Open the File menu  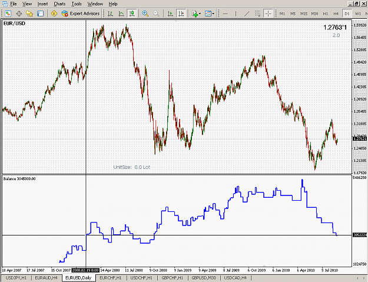coord(14,4)
